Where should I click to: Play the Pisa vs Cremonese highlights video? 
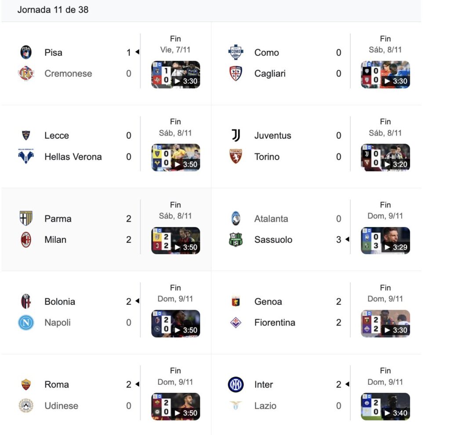point(176,75)
